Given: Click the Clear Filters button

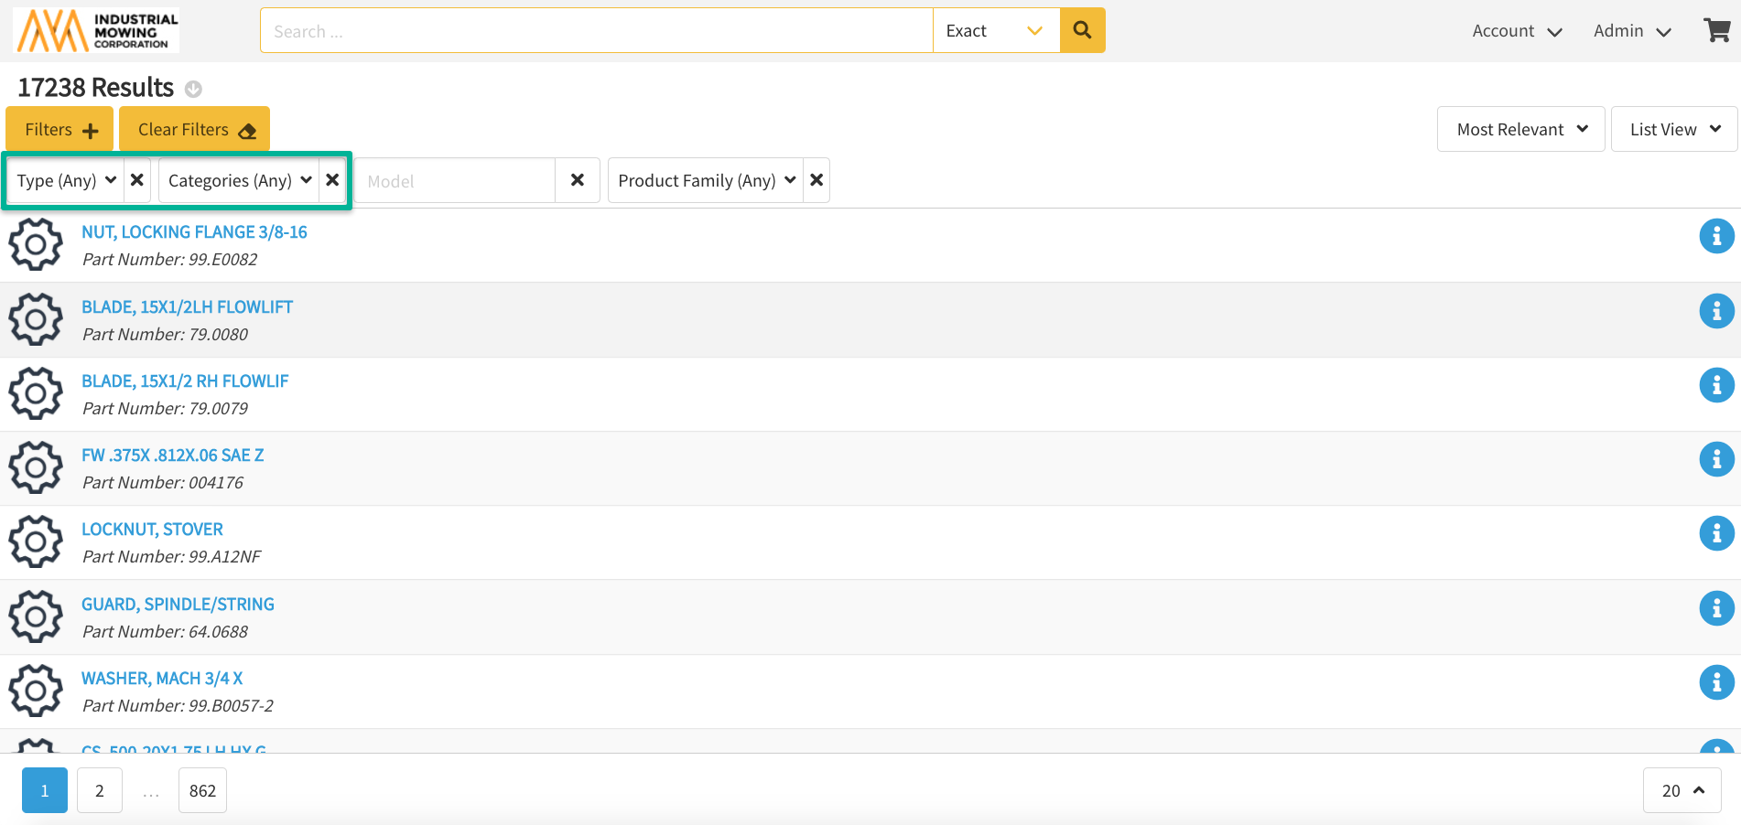Looking at the screenshot, I should pos(195,129).
